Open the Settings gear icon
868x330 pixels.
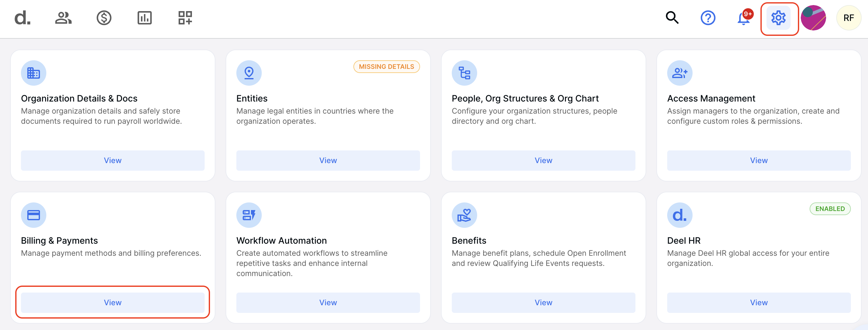[x=778, y=18]
